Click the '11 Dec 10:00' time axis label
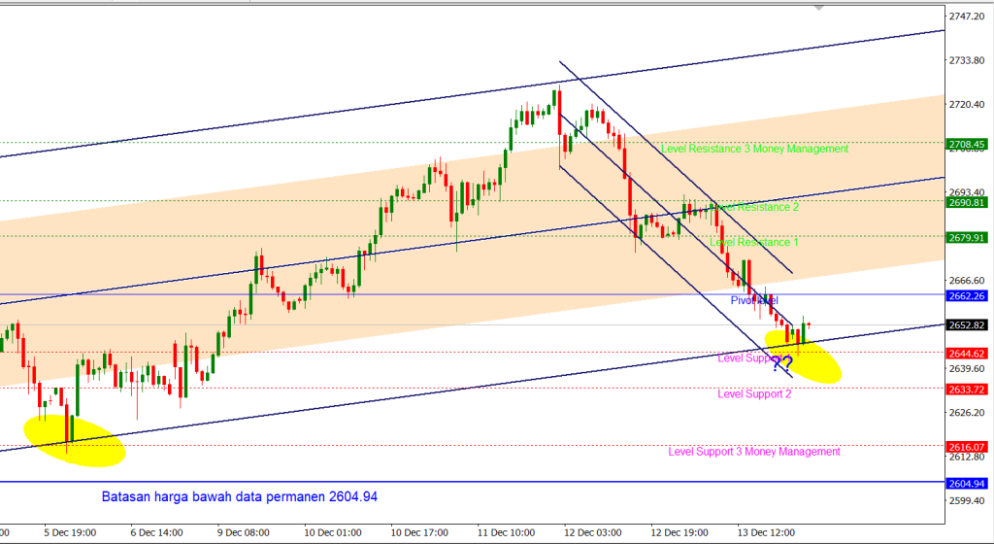Viewport: 994px width, 544px height. [507, 532]
